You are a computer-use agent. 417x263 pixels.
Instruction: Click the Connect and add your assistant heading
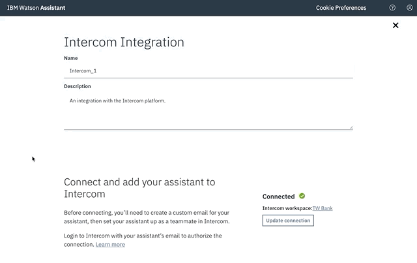click(139, 188)
